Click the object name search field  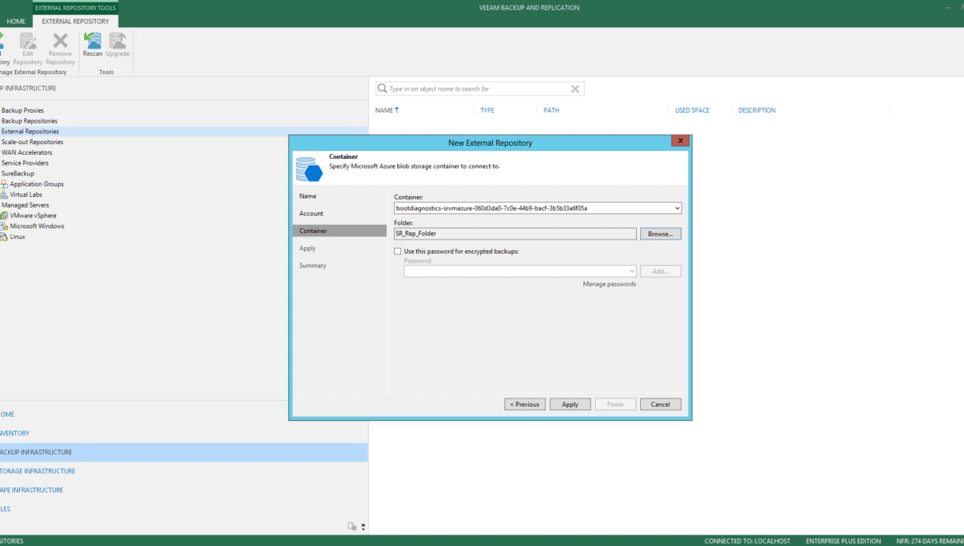479,89
